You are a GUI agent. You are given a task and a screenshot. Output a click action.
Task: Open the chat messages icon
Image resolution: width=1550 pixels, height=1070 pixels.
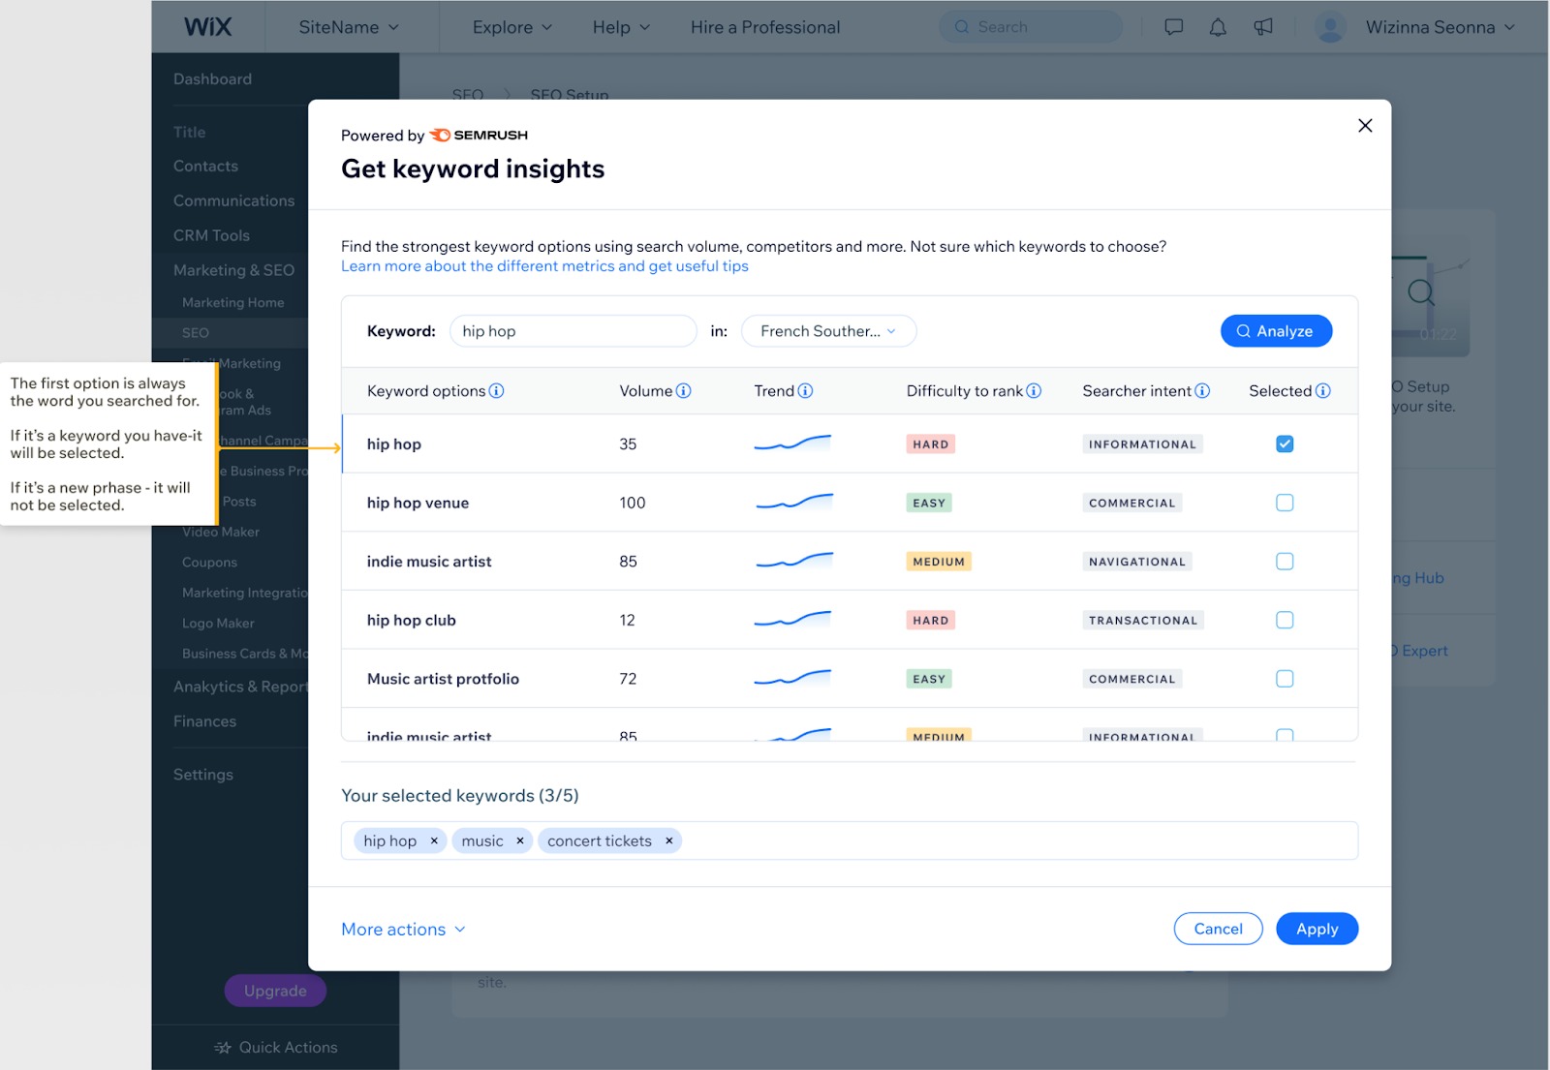pyautogui.click(x=1172, y=26)
